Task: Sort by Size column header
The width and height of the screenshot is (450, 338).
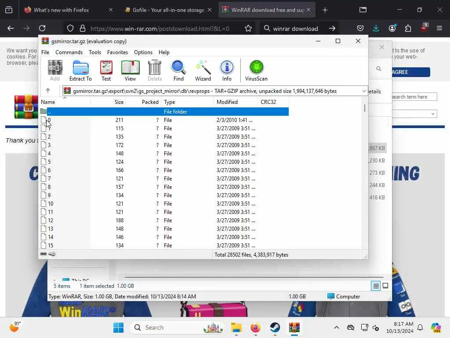Action: (x=109, y=102)
